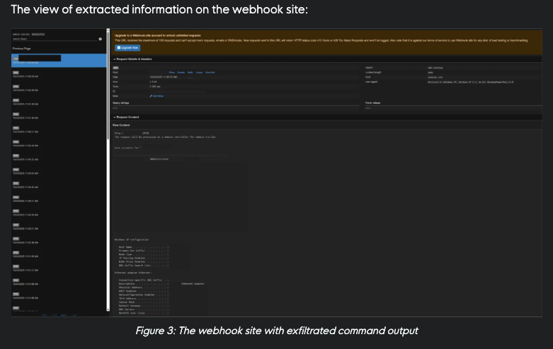Click the pencil icon next to Add Note
The image size is (553, 349).
[151, 96]
